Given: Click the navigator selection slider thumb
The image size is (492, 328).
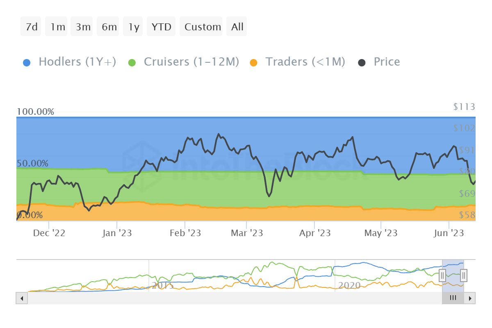Looking at the screenshot, I should click(x=453, y=298).
